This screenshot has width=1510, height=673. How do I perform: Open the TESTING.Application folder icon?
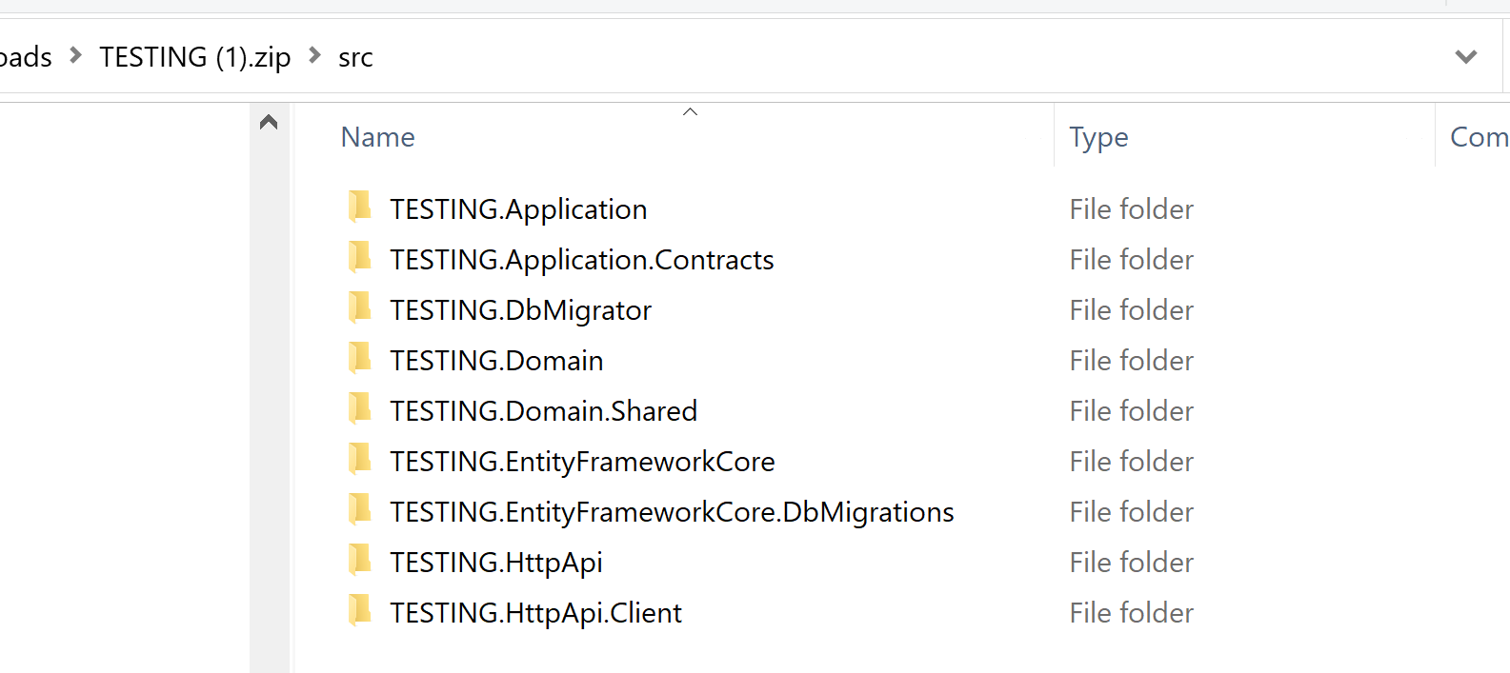click(360, 208)
